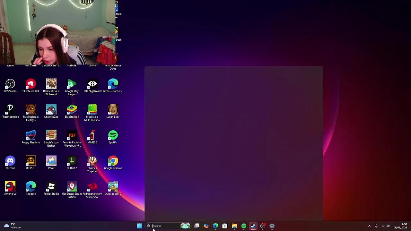Viewport: 411px width, 231px height.
Task: Click the microphone icon in the system tray
Action: (x=376, y=226)
